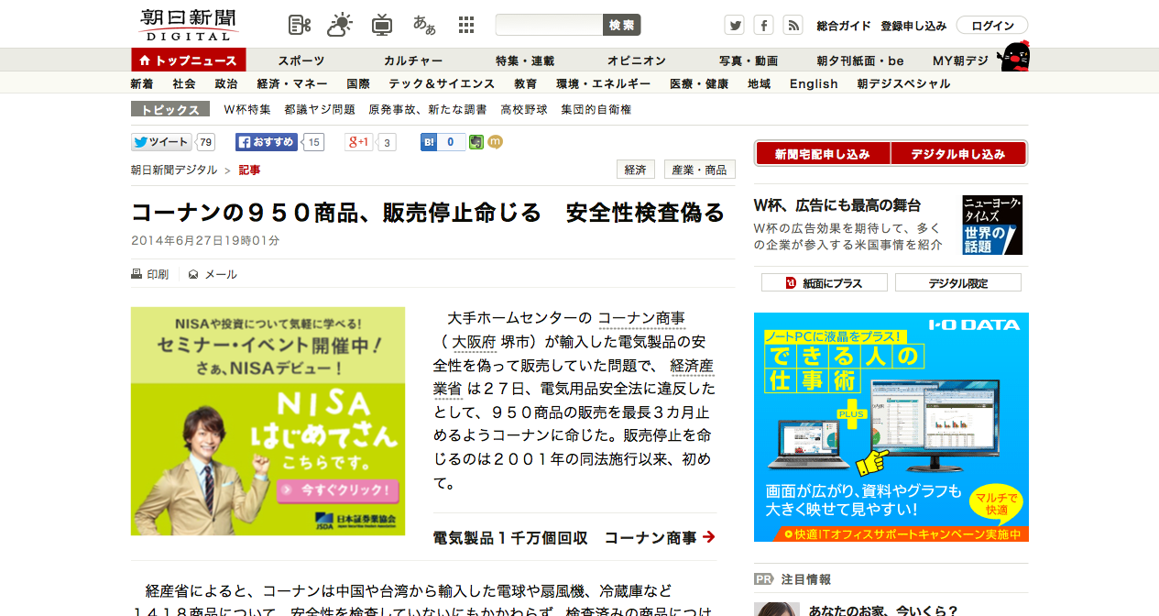
Task: Open the 政治 submenu item
Action: 226,83
